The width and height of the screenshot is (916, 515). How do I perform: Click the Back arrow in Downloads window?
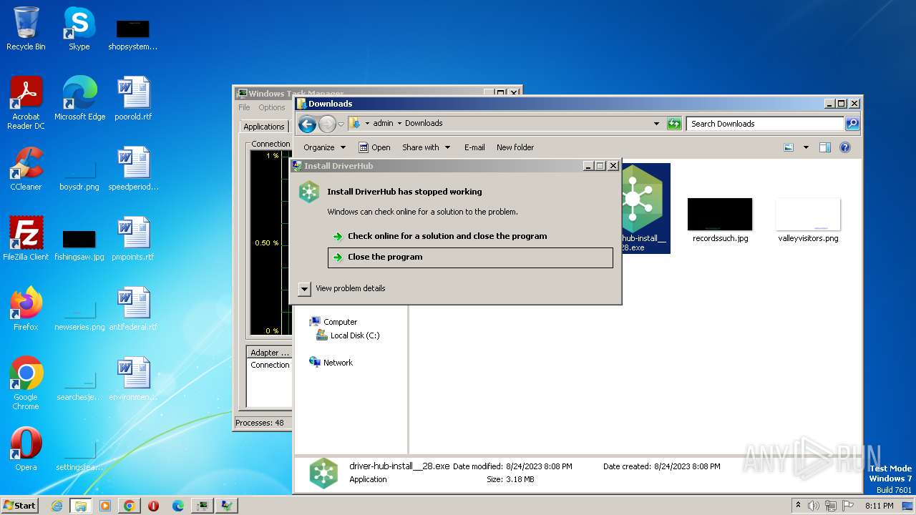[x=307, y=124]
